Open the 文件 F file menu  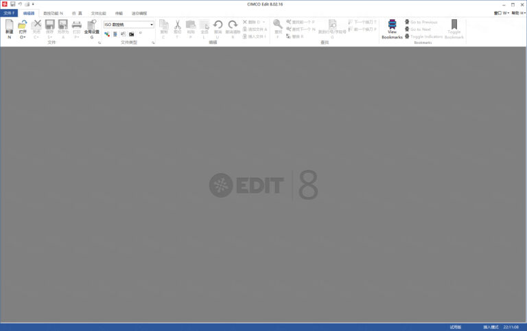coord(9,13)
